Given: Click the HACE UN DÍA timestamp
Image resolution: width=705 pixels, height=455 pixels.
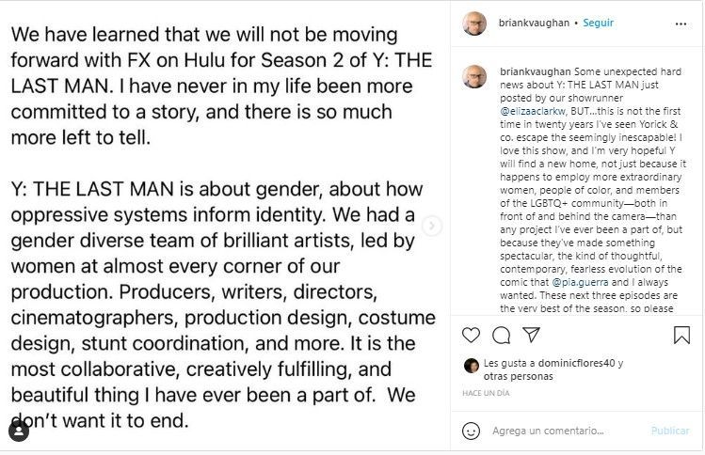Looking at the screenshot, I should (488, 393).
